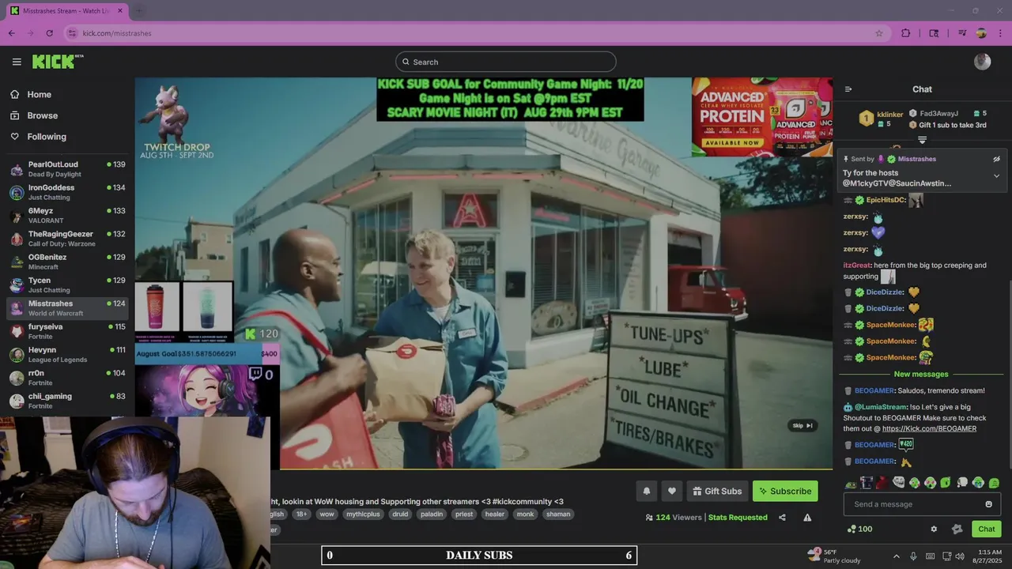This screenshot has height=569, width=1012.
Task: Open the hamburger menu beside Kick logo
Action: 17,62
